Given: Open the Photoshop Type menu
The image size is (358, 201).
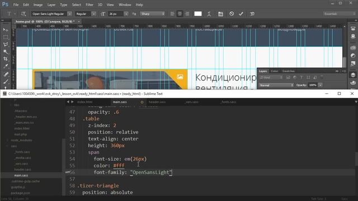Looking at the screenshot, I should click(x=63, y=4).
